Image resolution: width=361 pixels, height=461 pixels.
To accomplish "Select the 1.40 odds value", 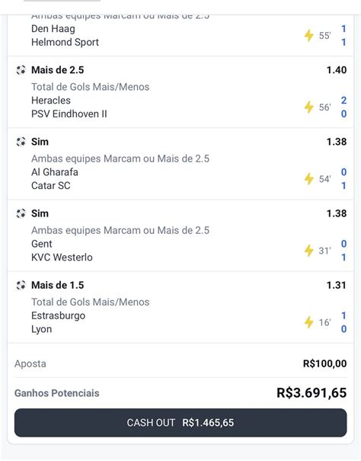I will click(337, 70).
